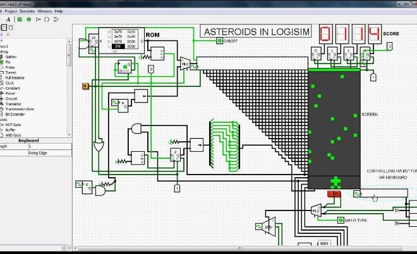
Task: Select NOT Gate in the component tree
Action: click(x=13, y=125)
